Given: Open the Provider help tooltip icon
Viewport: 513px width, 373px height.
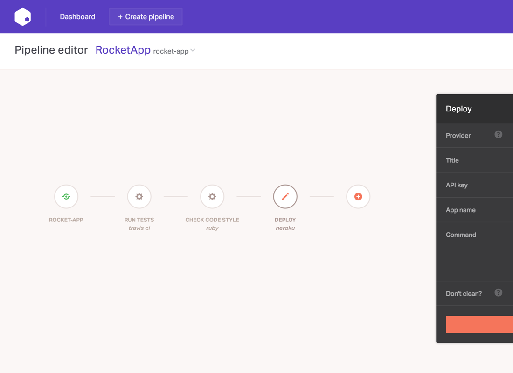Looking at the screenshot, I should [499, 135].
